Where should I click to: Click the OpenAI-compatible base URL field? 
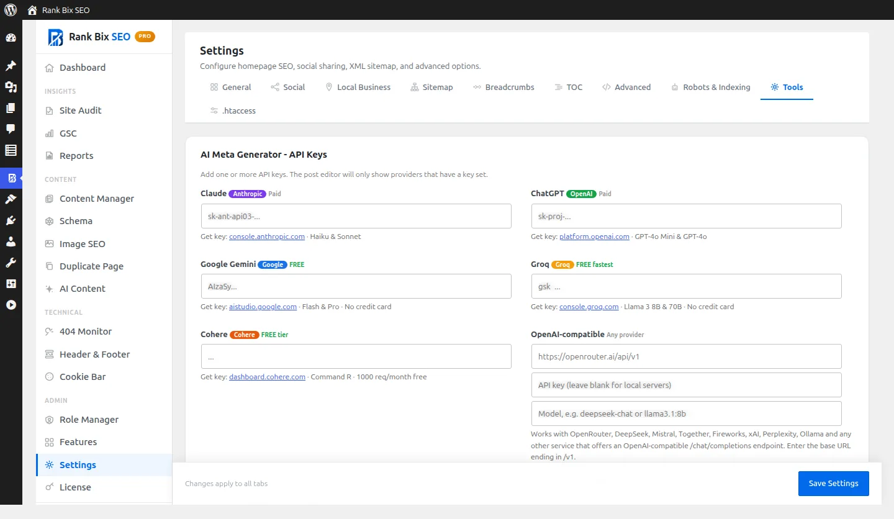coord(687,356)
